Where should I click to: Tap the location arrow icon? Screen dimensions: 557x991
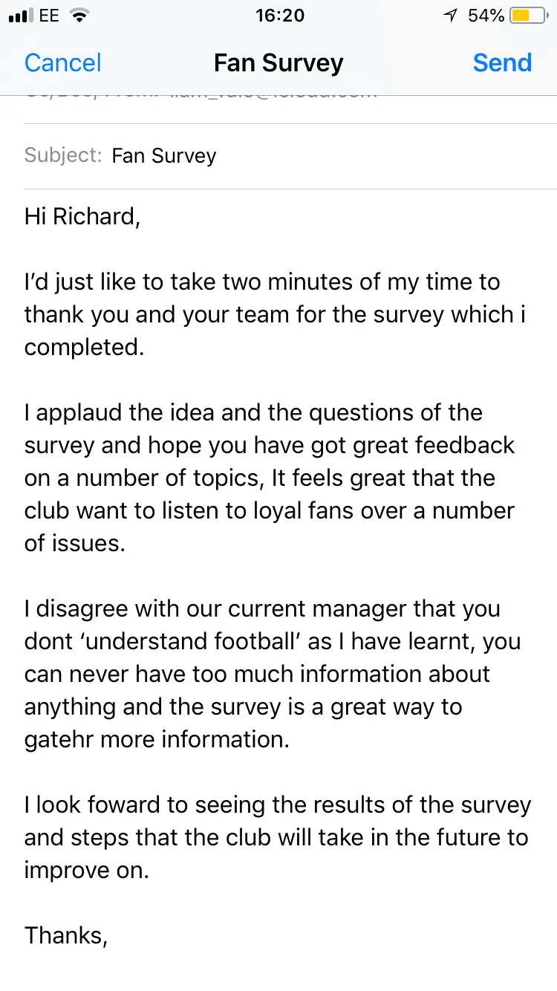450,16
